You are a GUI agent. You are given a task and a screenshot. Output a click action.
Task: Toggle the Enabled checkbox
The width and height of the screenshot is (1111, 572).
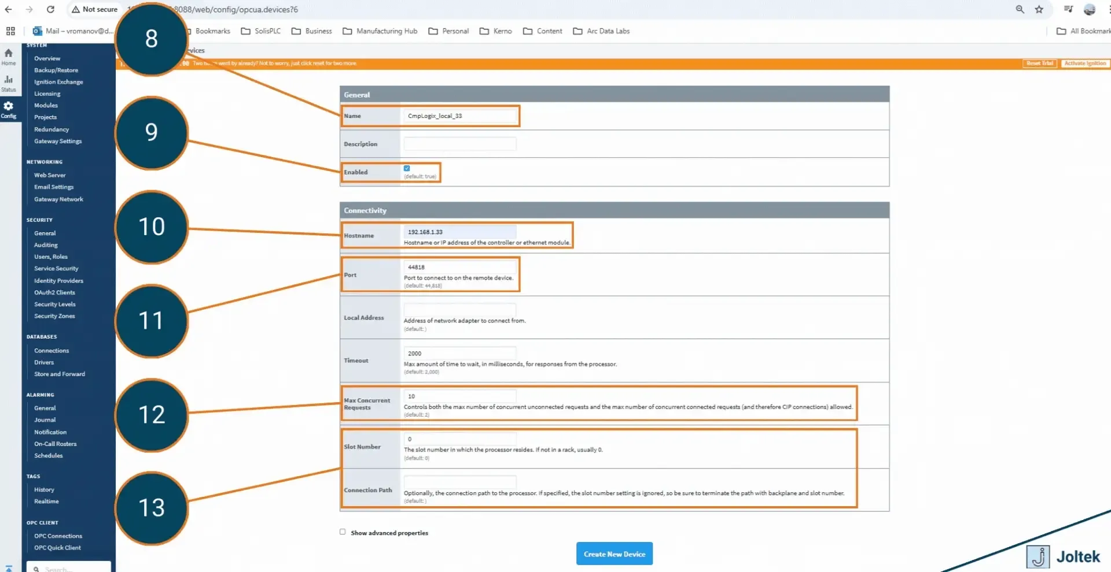coord(407,168)
